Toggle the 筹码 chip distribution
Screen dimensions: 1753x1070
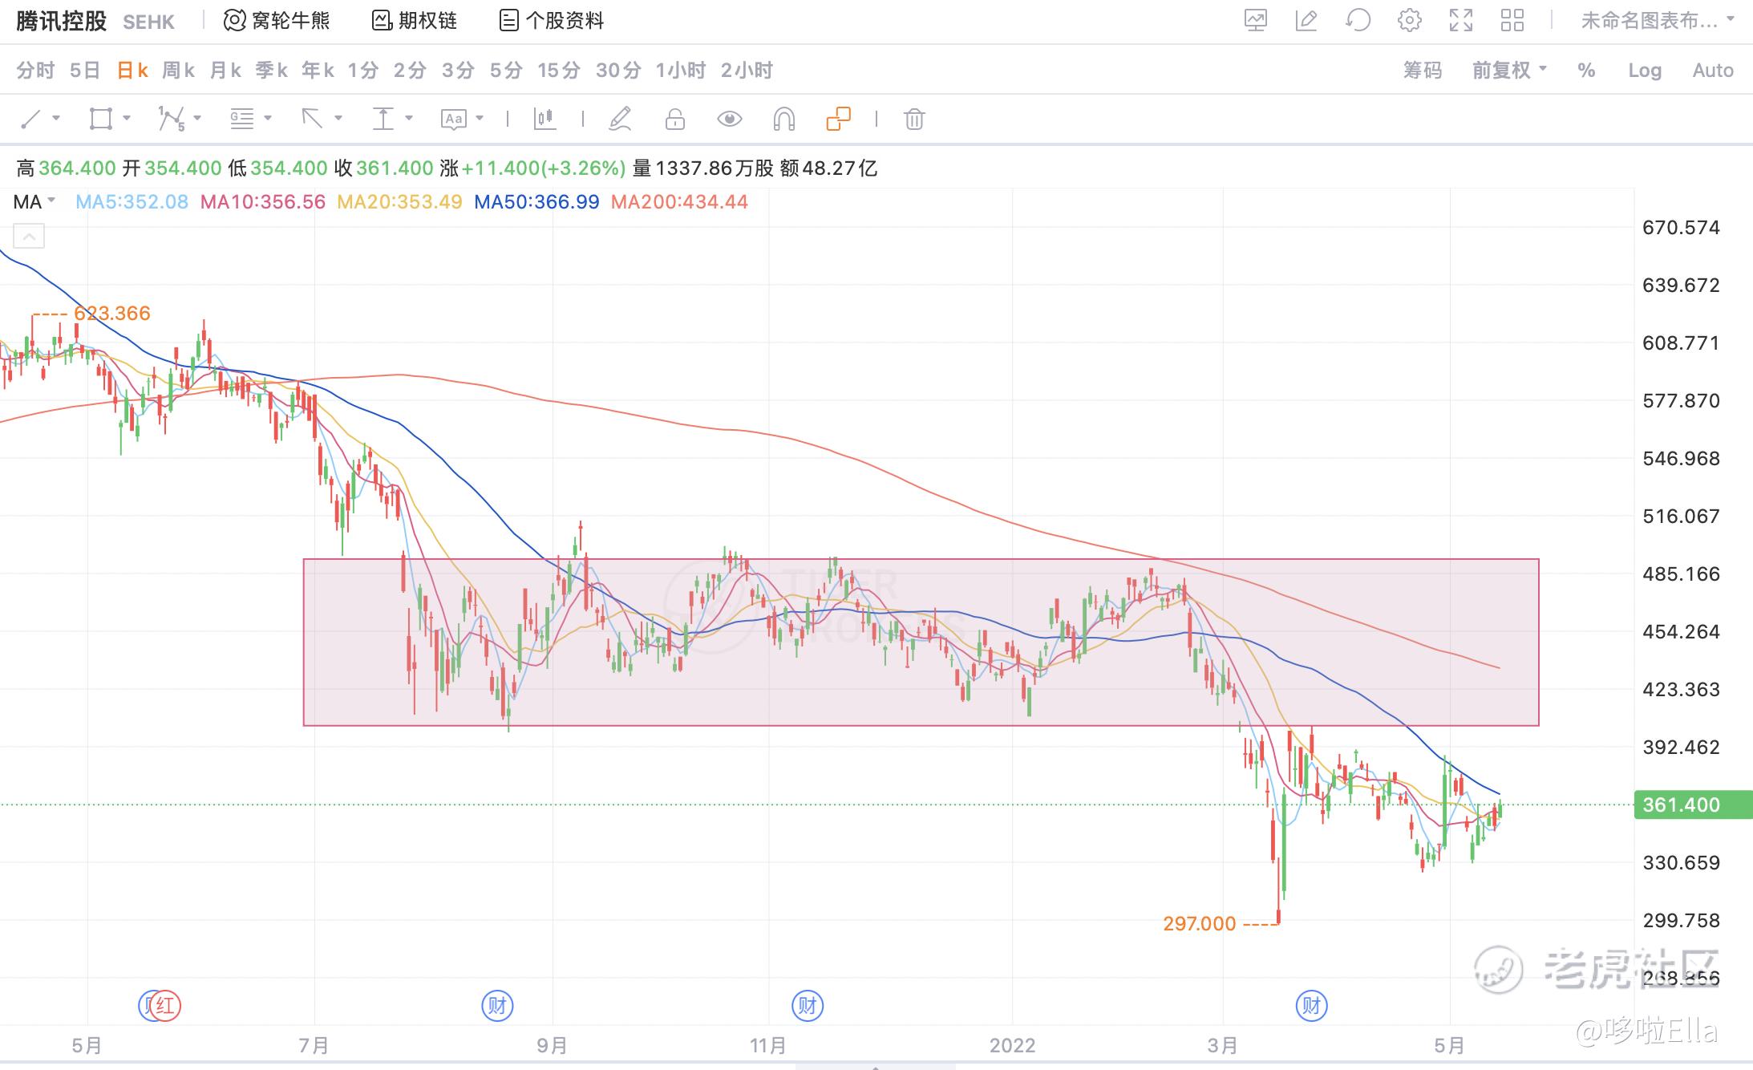coord(1423,71)
